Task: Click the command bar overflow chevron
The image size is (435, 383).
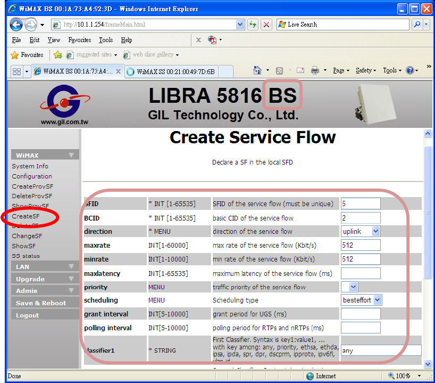Action: 429,66
